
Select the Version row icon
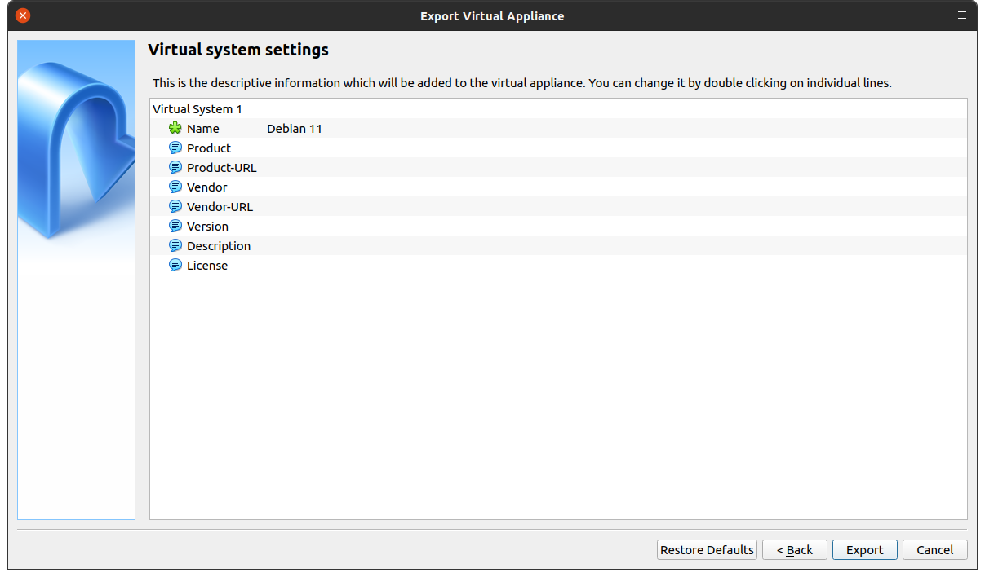[x=175, y=226]
